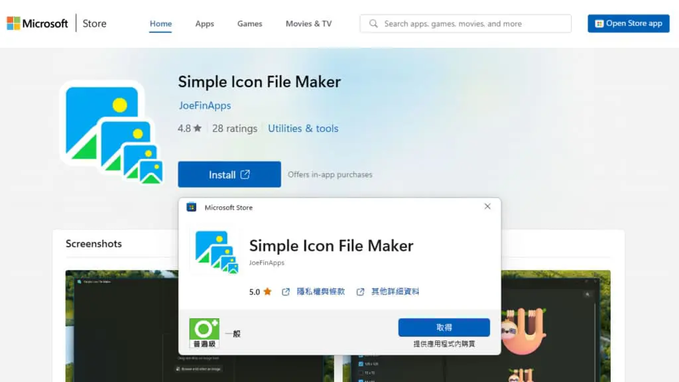Open the Games tab
This screenshot has width=679, height=382.
(x=249, y=24)
